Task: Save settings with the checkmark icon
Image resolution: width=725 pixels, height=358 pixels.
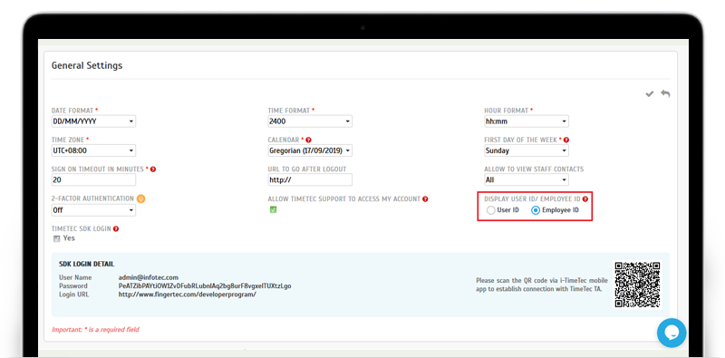Action: [650, 94]
